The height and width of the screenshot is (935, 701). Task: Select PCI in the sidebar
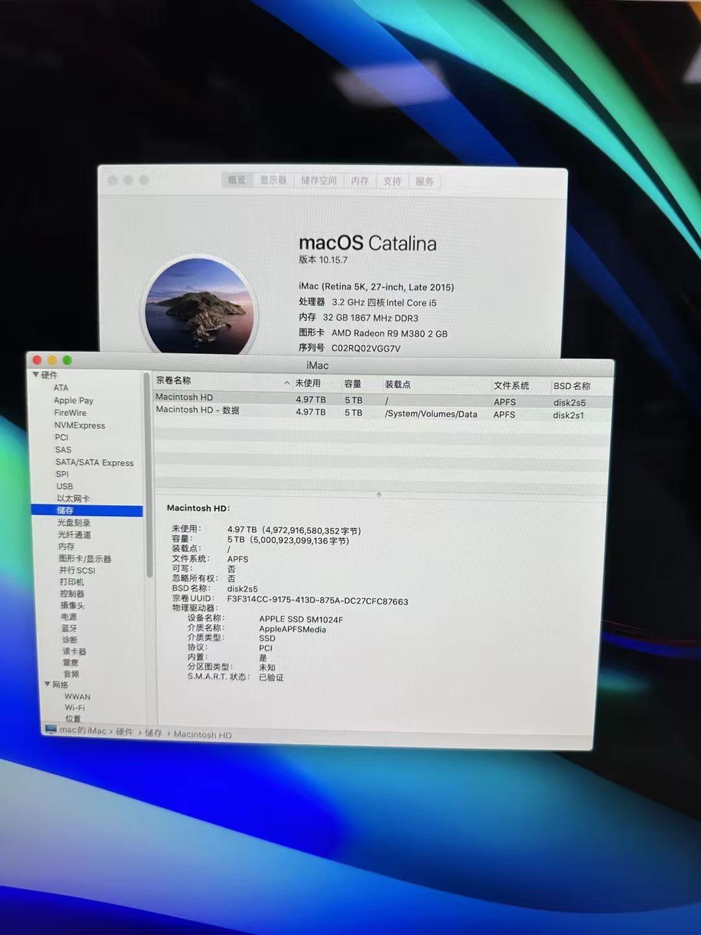pyautogui.click(x=62, y=437)
